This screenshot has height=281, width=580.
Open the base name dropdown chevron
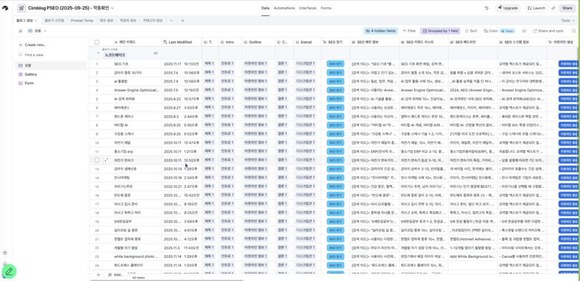click(x=113, y=8)
